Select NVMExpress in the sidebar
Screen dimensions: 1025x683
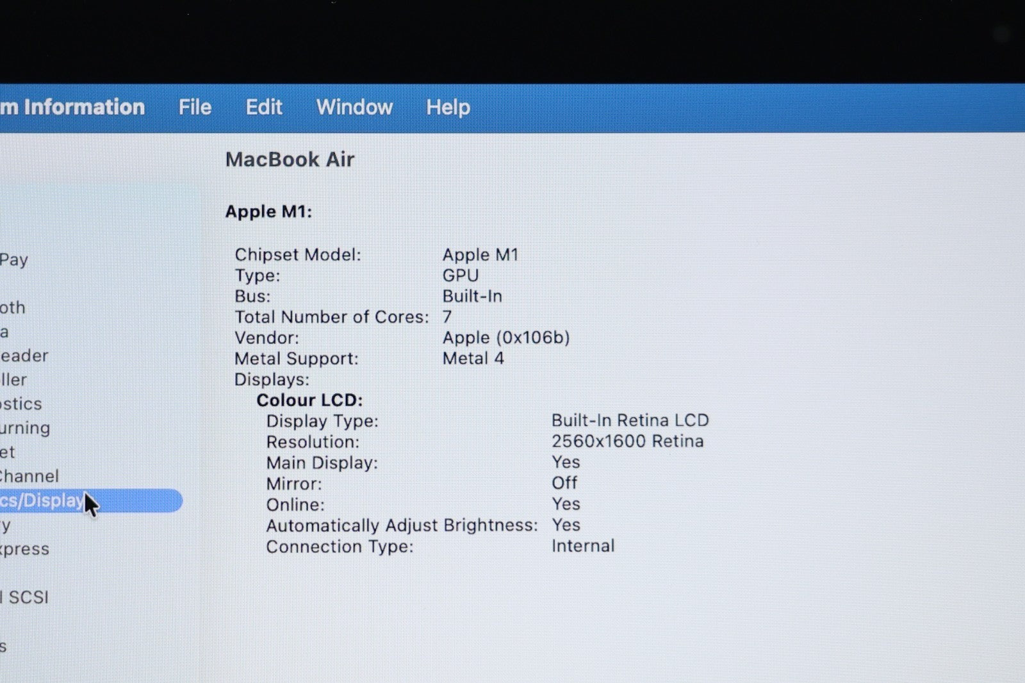(24, 549)
